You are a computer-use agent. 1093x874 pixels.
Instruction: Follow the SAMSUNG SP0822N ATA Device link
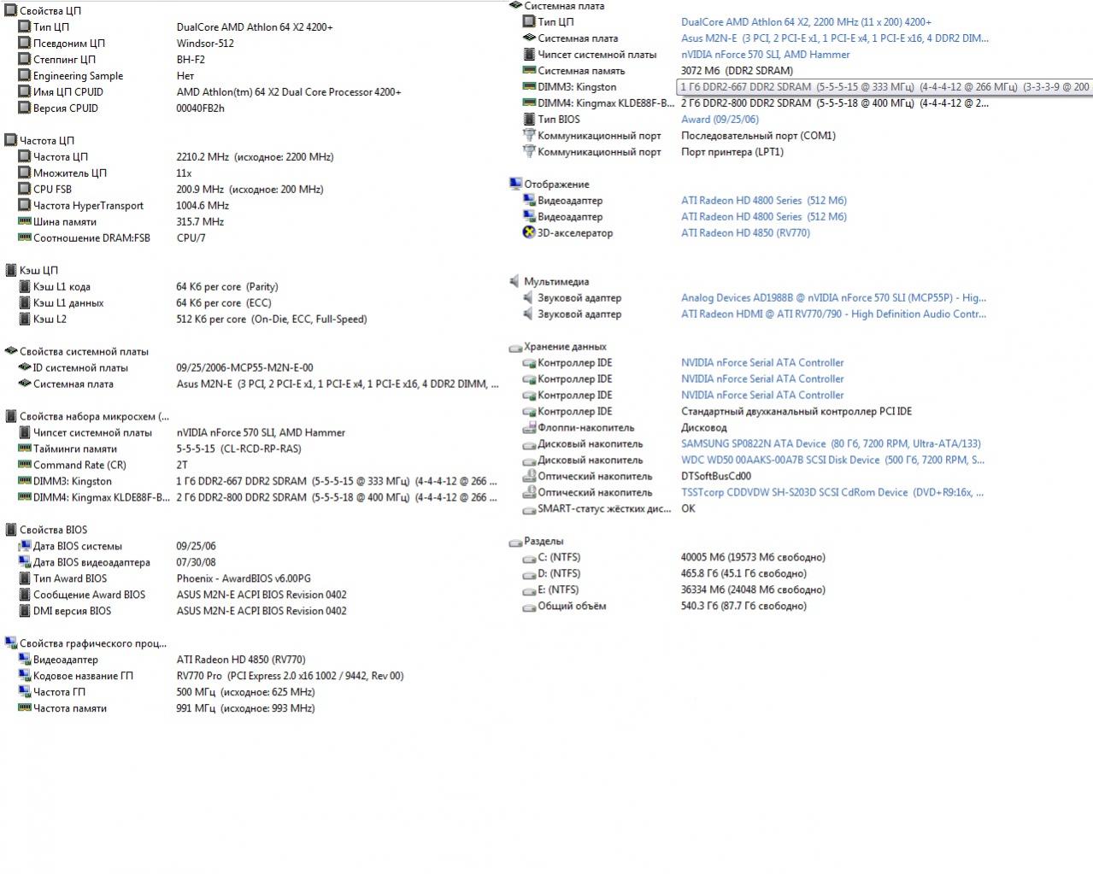point(830,443)
